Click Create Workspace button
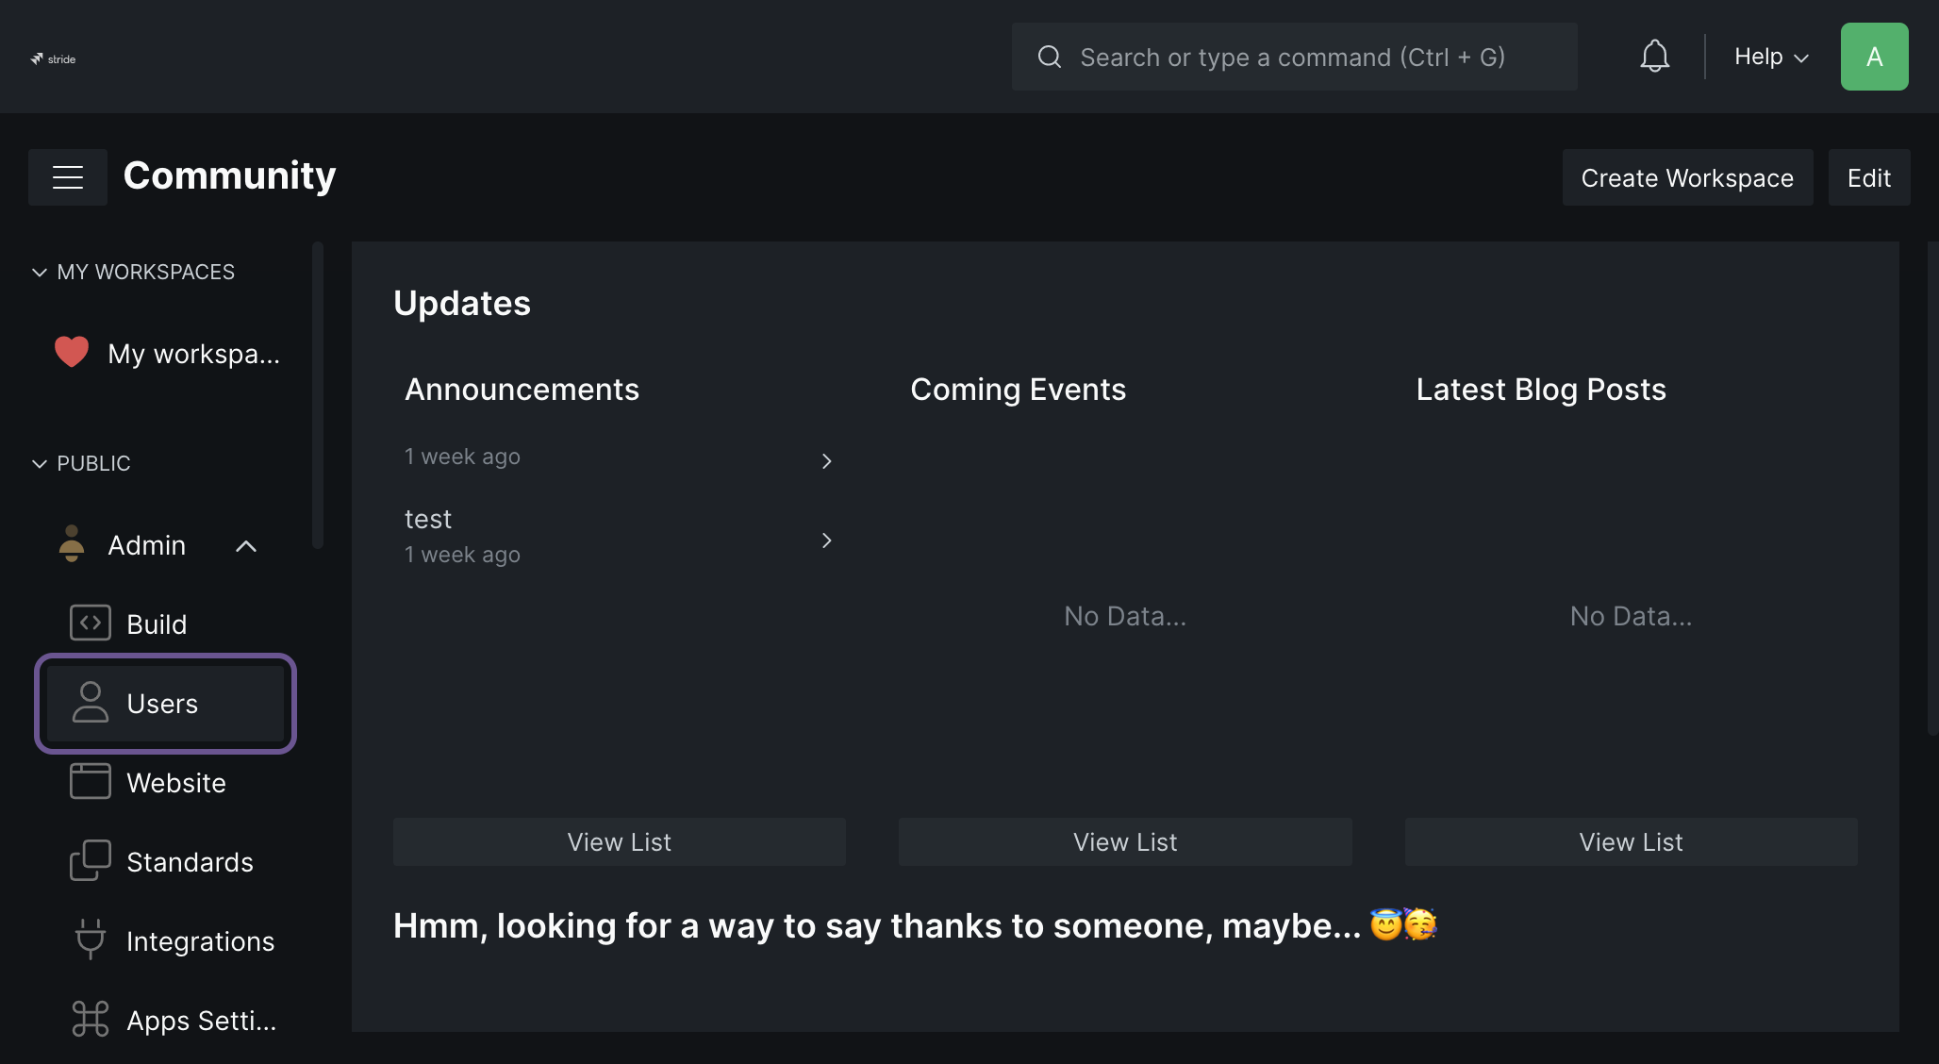Screen dimensions: 1939x1064 tap(1687, 177)
